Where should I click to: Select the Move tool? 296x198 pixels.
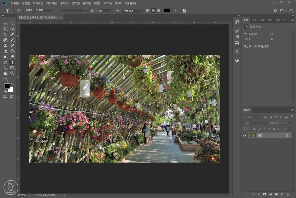click(x=5, y=23)
